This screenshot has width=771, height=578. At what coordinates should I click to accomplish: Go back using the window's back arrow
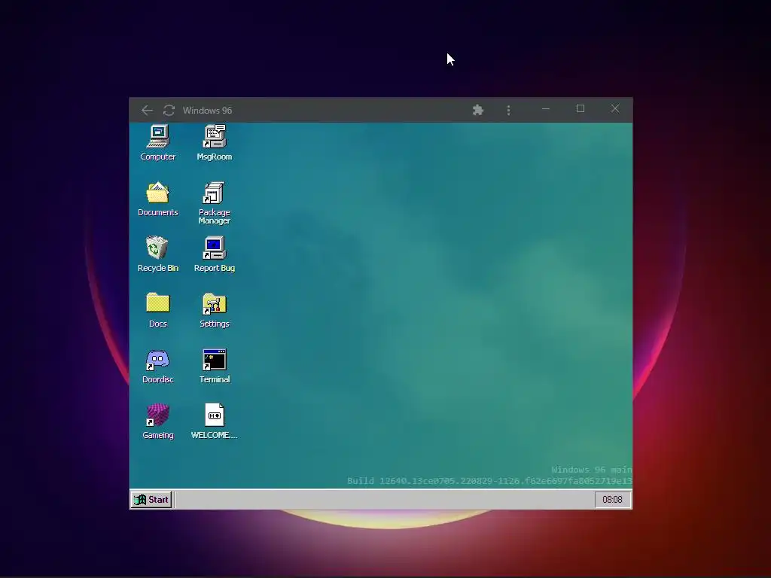point(147,110)
